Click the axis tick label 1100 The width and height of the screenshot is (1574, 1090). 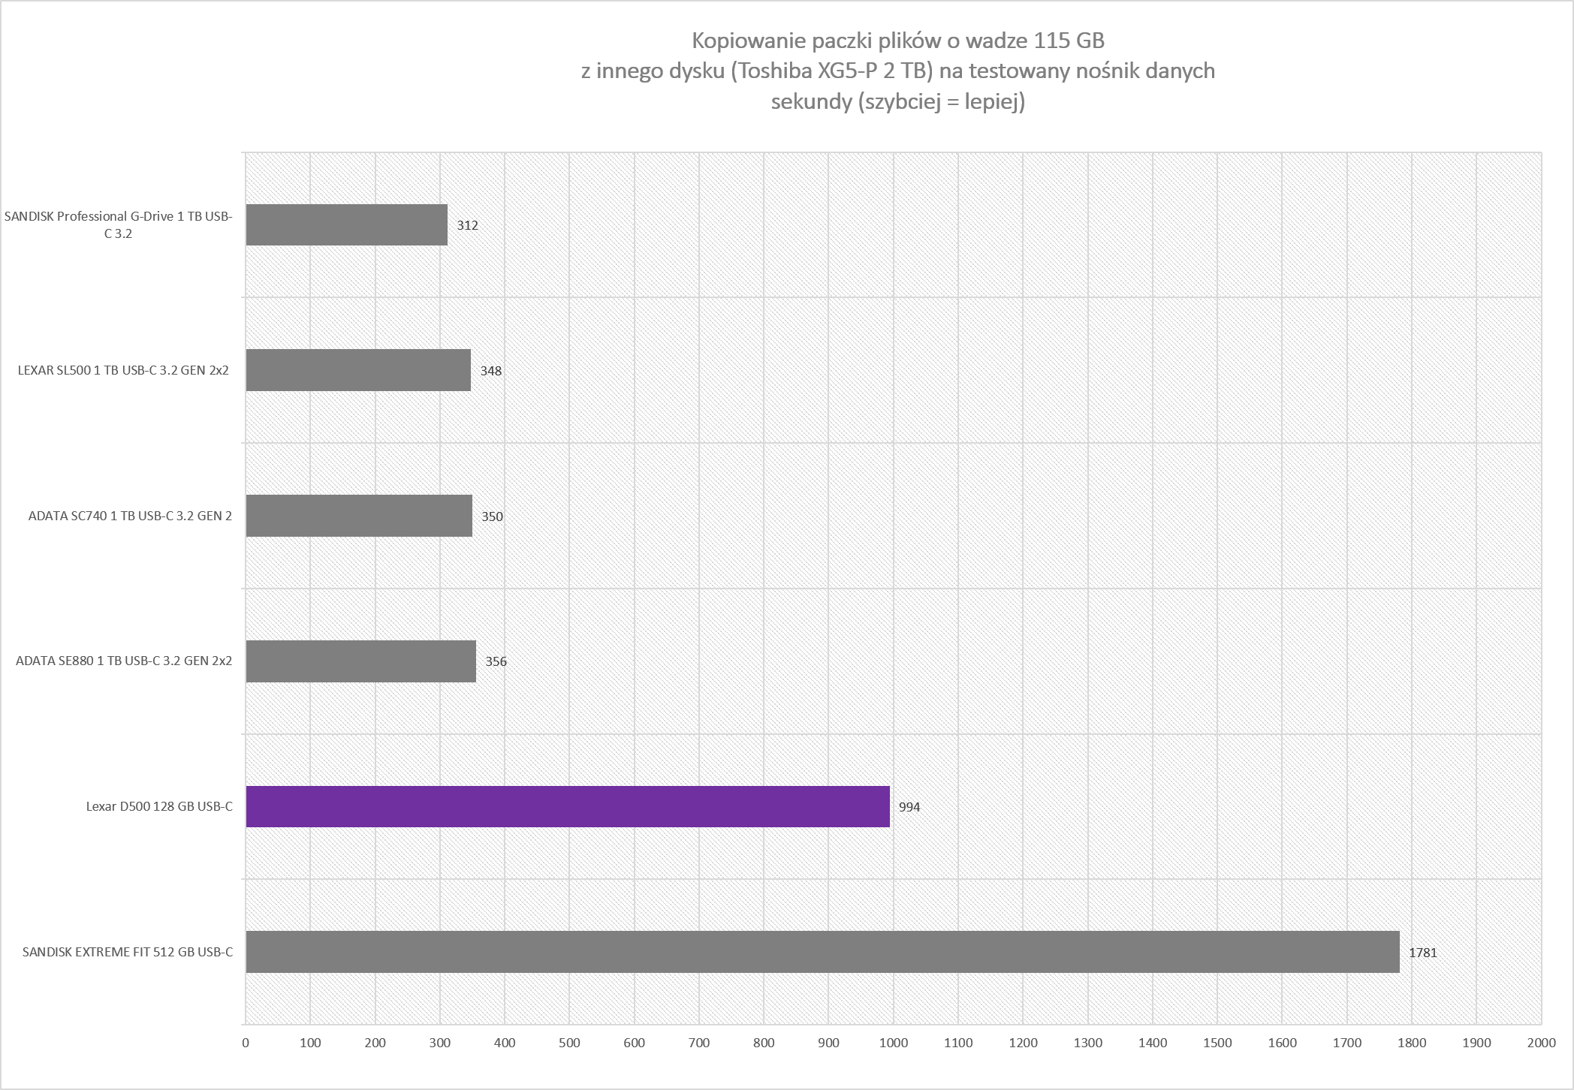pyautogui.click(x=958, y=1043)
